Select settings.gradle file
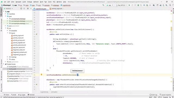This screenshot has width=174, height=98. [13, 78]
